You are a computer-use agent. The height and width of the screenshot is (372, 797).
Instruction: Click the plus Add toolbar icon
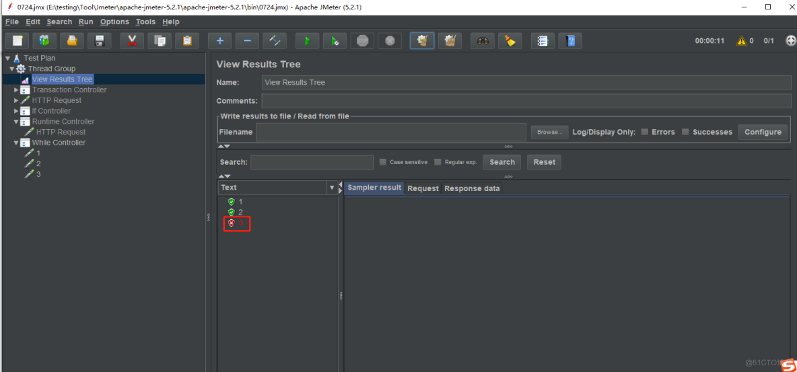219,41
